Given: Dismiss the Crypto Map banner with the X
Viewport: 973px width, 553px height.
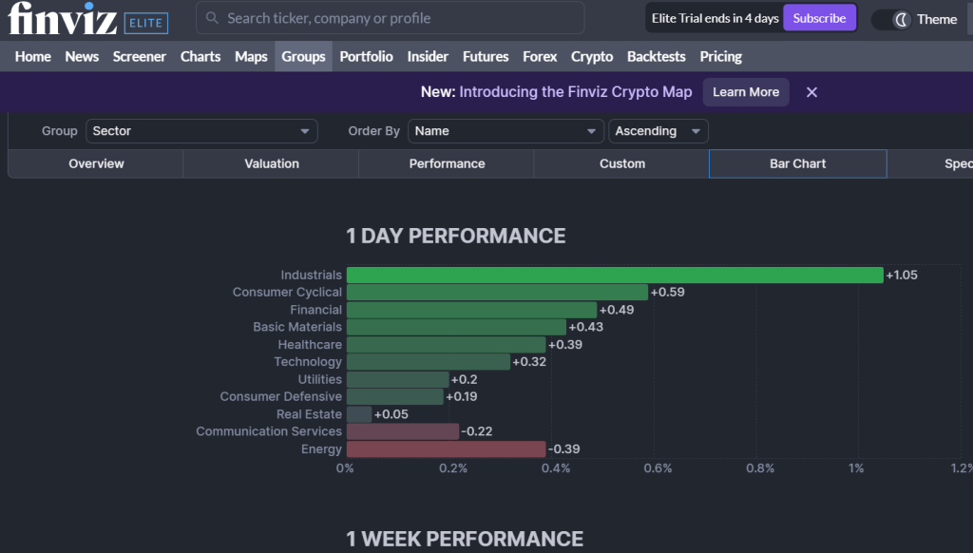Looking at the screenshot, I should [811, 91].
